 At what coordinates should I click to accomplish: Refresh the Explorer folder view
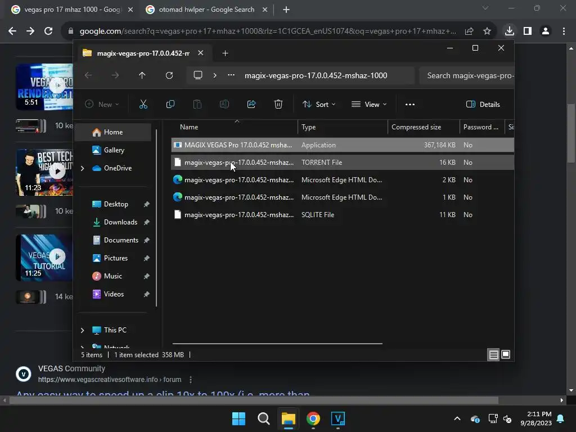click(x=169, y=75)
